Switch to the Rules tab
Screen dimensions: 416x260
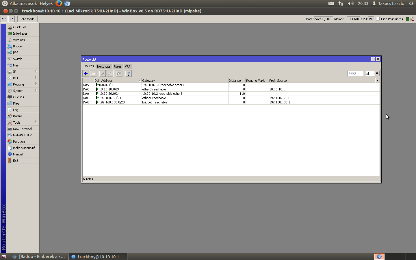(118, 66)
